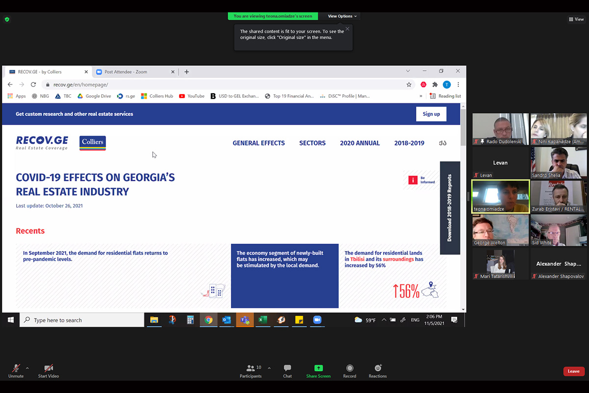Select Mari Tatarishvili's video thumbnail
This screenshot has width=589, height=393.
point(501,264)
